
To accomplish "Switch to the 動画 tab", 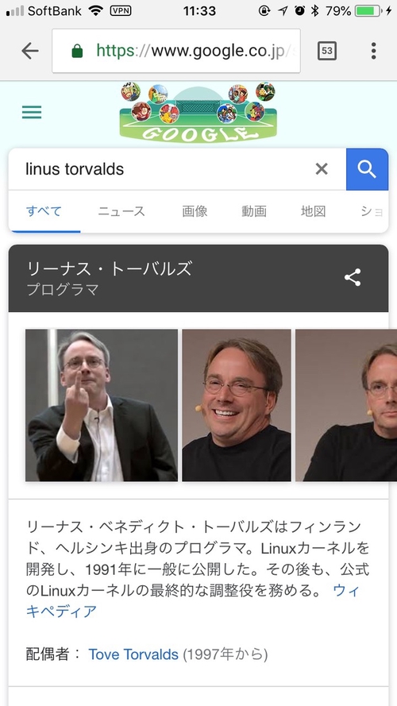I will click(254, 211).
